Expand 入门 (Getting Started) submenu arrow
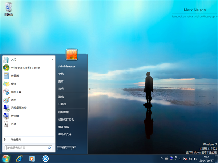Viewport: 218px width, 163px height. [x=52, y=59]
